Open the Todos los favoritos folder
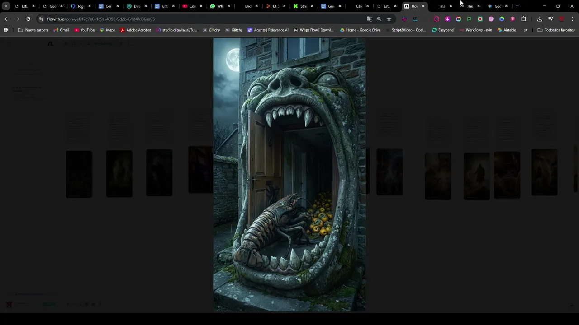579x325 pixels. click(x=556, y=30)
